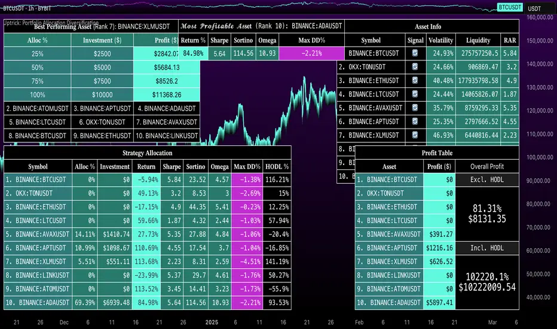The height and width of the screenshot is (329, 557).
Task: Click the RAR column header
Action: point(510,40)
